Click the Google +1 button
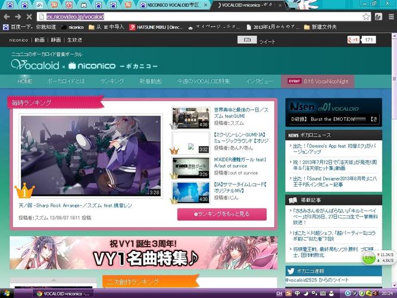Viewport: 397px width, 298px height. pos(354,40)
